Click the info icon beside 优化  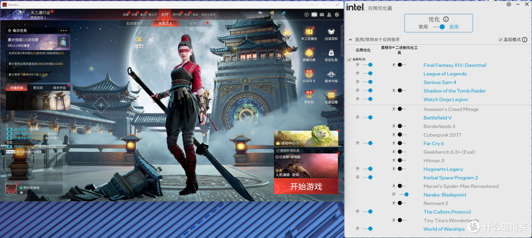tap(446, 19)
